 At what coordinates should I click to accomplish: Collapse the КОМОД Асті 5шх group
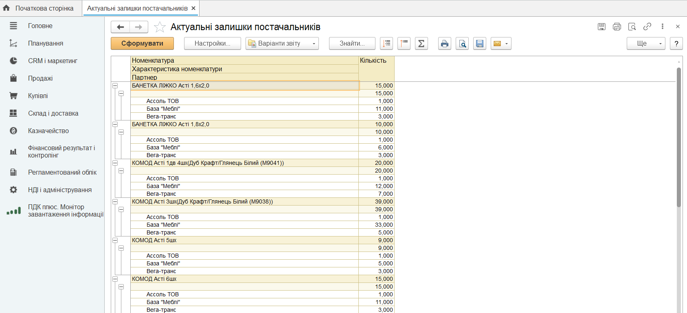click(x=115, y=240)
